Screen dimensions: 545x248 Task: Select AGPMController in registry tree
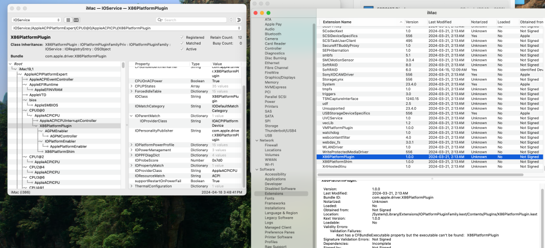click(x=64, y=136)
